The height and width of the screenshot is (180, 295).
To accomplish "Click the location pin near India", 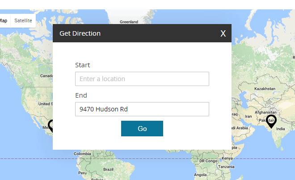I will click(x=271, y=121).
